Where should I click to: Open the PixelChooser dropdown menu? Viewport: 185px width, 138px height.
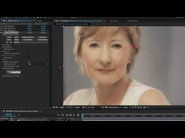click(x=38, y=64)
